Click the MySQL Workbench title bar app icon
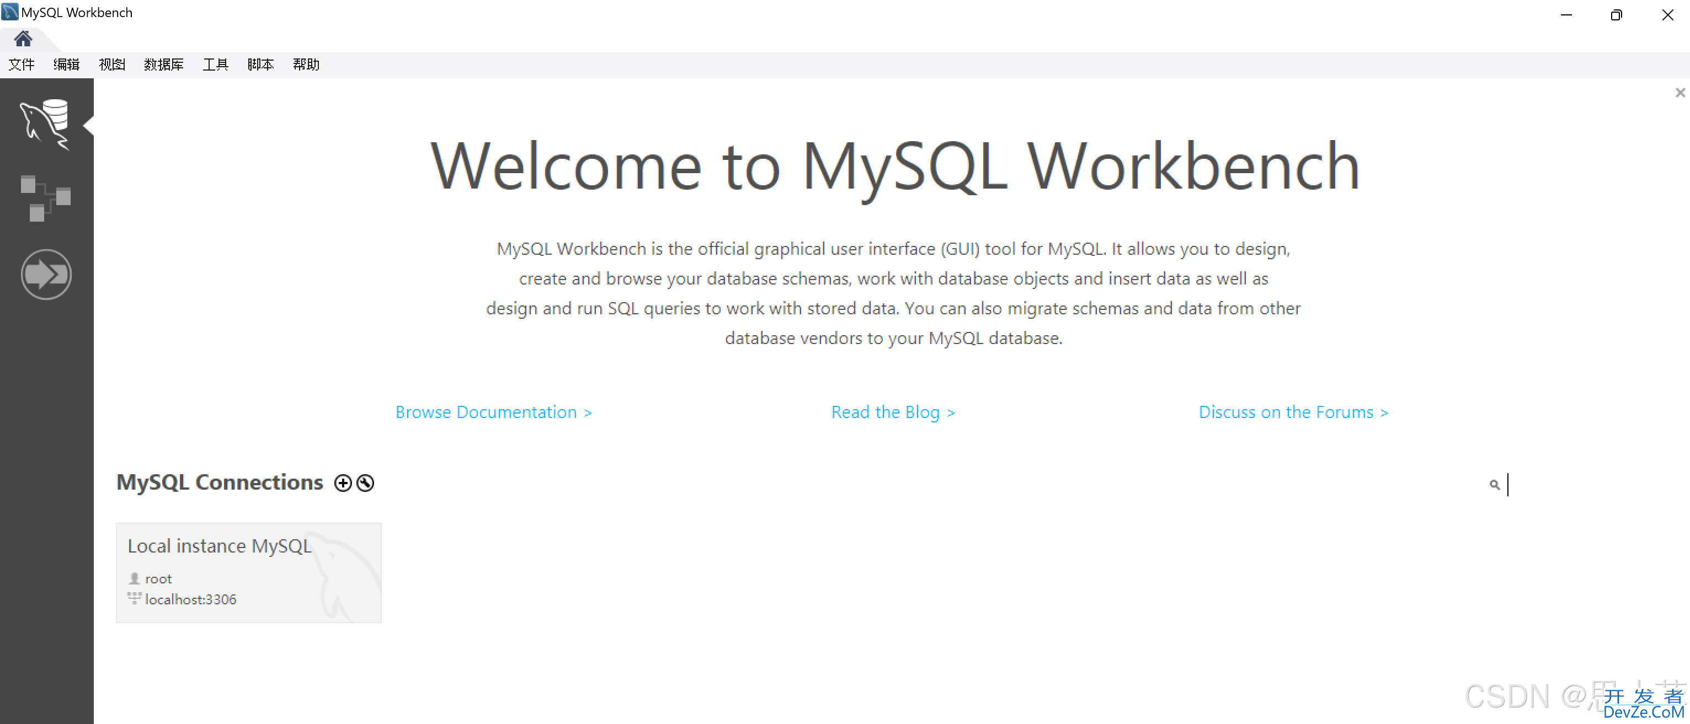Viewport: 1690px width, 724px height. [10, 12]
